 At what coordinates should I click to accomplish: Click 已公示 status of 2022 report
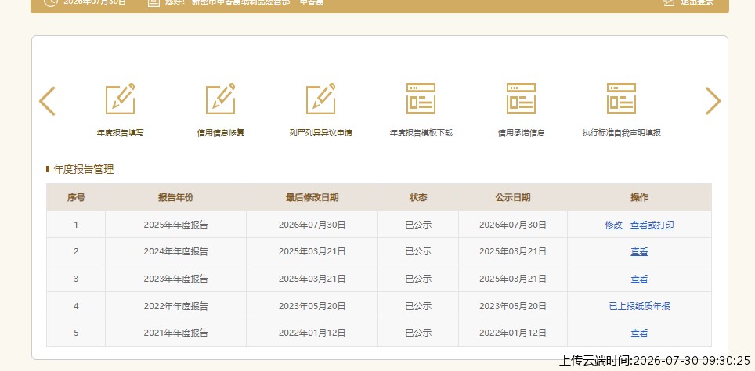click(x=418, y=306)
